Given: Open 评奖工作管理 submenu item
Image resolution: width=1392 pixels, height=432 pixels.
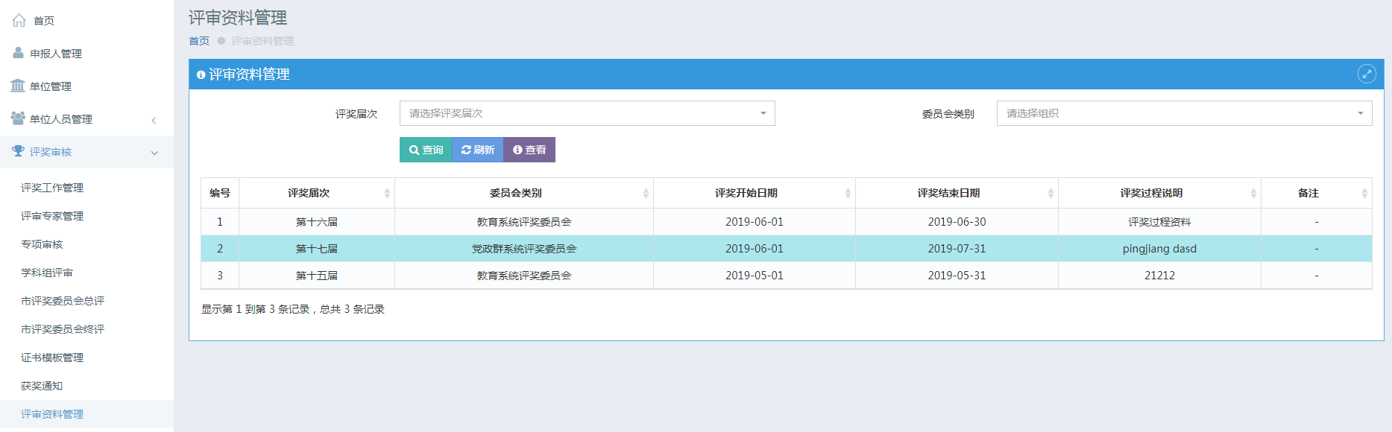Looking at the screenshot, I should coord(52,188).
